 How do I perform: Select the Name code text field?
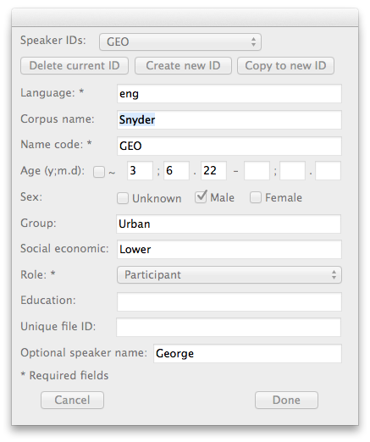229,146
